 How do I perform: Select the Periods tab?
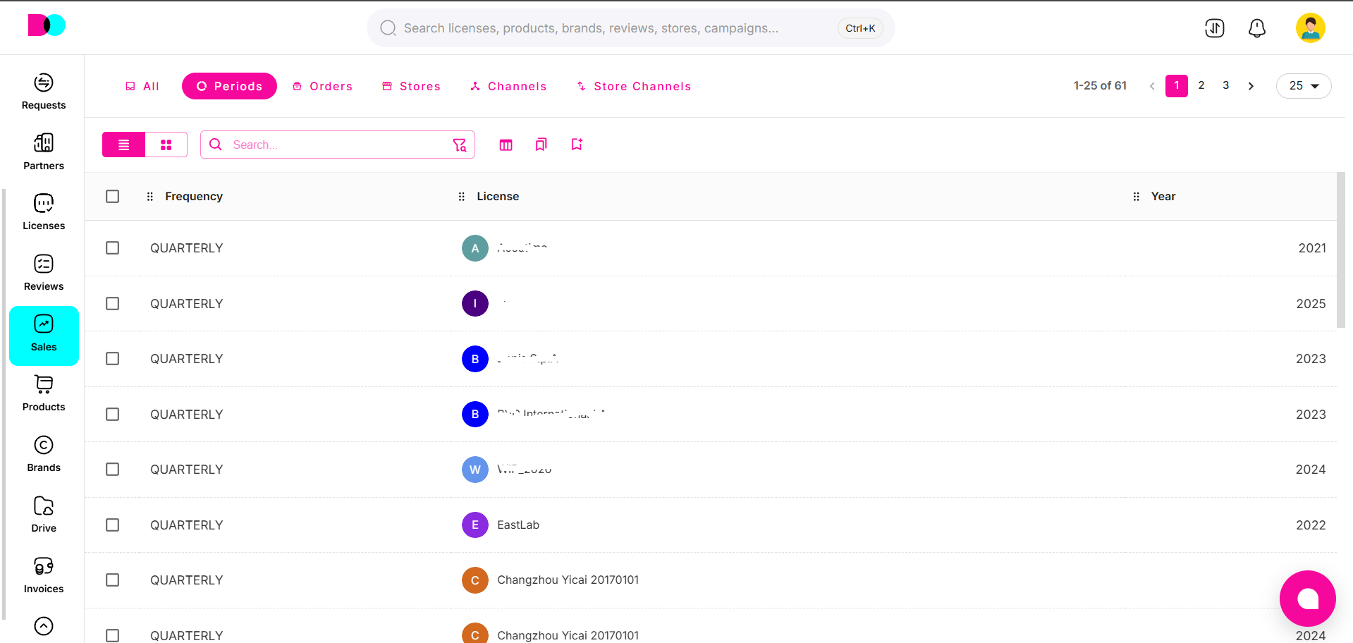click(x=229, y=86)
